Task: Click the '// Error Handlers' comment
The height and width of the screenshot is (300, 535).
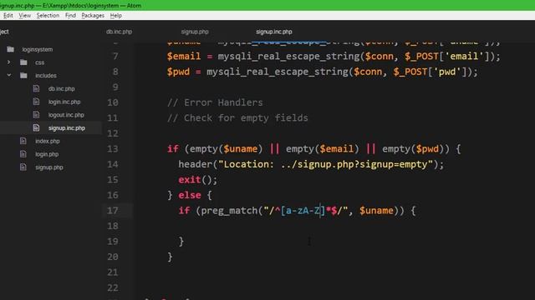Action: pos(215,102)
